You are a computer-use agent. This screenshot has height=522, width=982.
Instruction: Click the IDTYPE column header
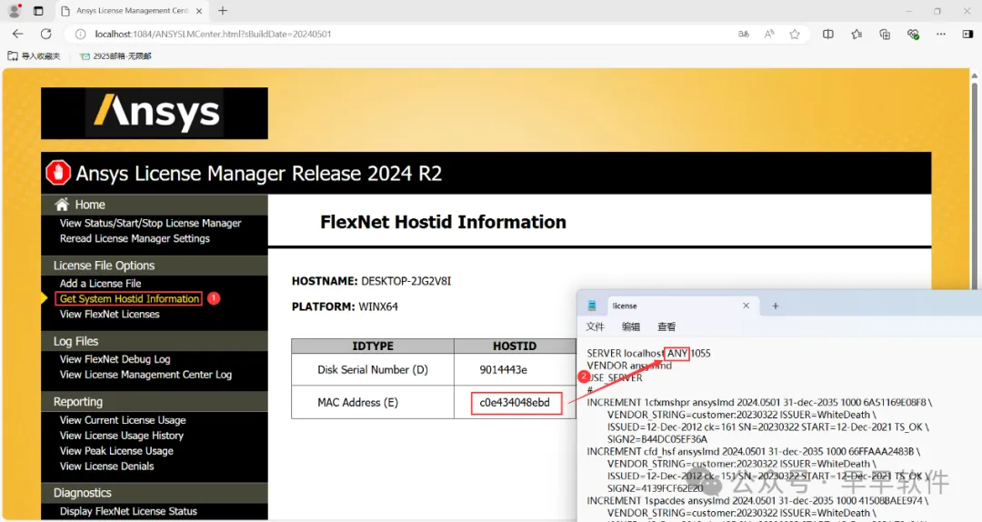click(373, 346)
